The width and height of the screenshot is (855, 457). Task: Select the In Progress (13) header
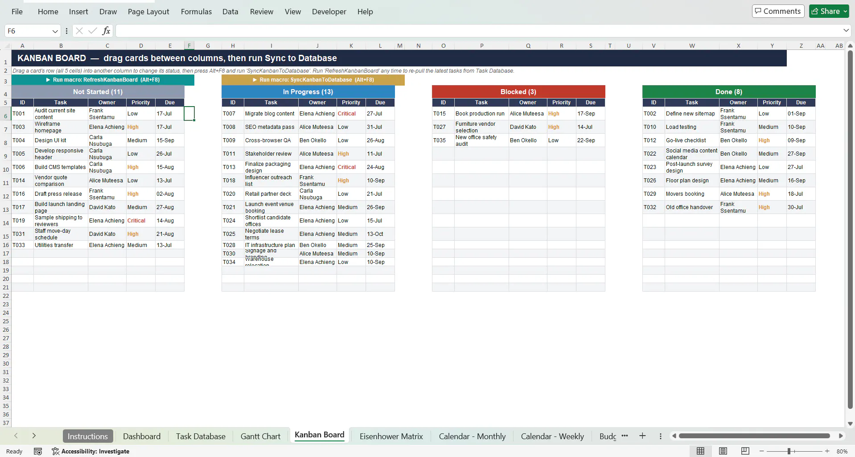[x=308, y=92]
